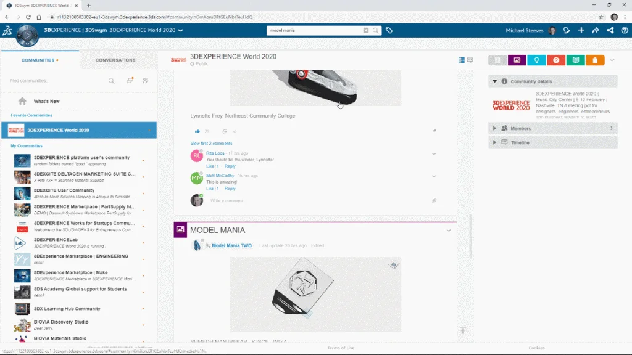Open the compass play button
Image resolution: width=632 pixels, height=355 pixels.
pyautogui.click(x=27, y=35)
